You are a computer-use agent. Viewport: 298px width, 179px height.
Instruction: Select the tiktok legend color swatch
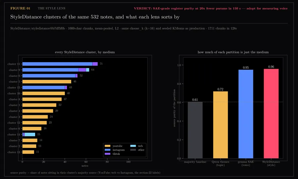coord(107,154)
